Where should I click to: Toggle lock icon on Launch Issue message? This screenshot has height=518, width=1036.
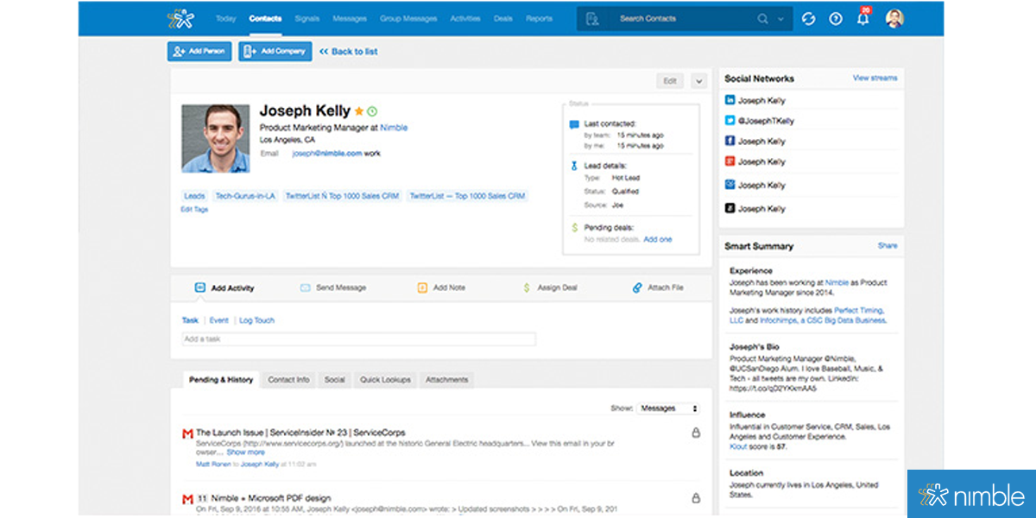pos(696,433)
